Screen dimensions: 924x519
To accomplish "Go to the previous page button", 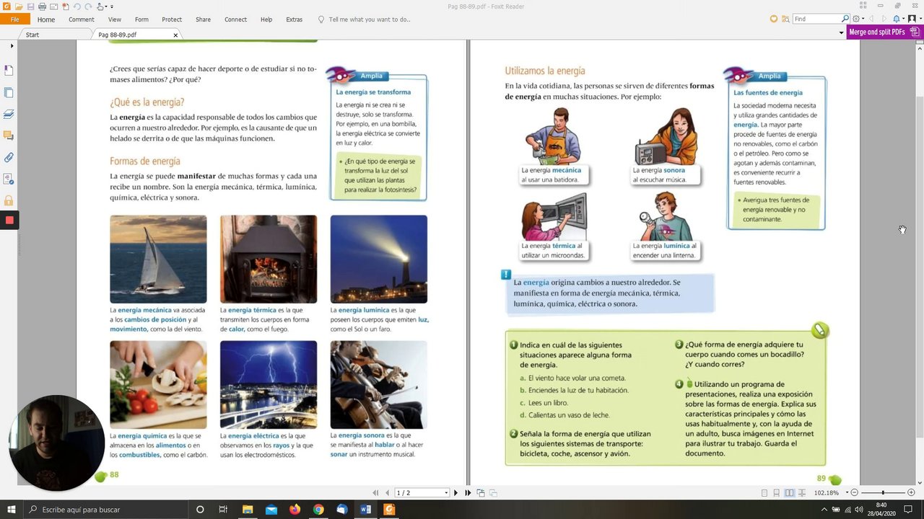I will (x=387, y=493).
